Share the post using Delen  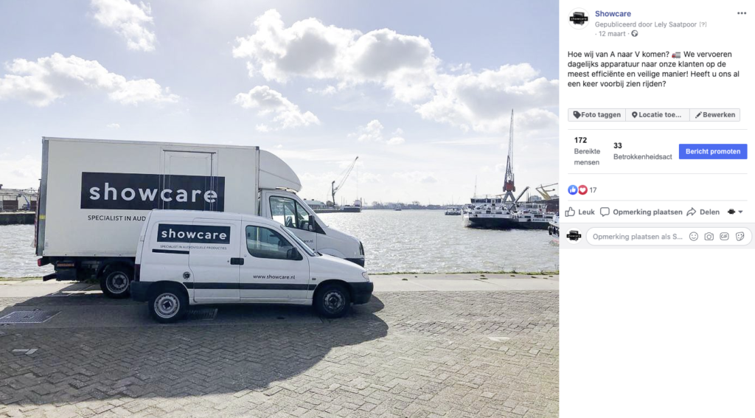(703, 212)
